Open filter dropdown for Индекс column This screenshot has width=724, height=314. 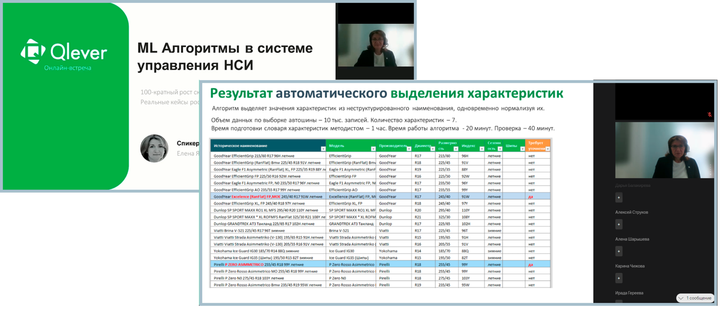pyautogui.click(x=482, y=149)
